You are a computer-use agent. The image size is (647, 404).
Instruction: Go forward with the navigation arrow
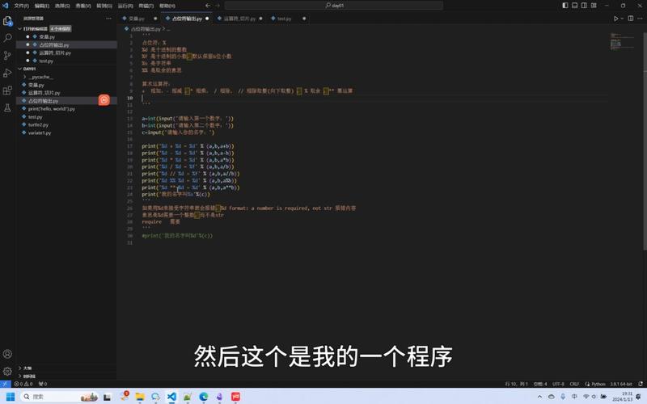pos(218,6)
